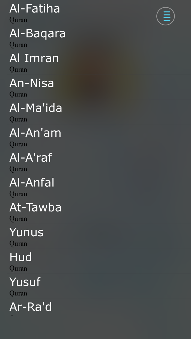Click the Quran subtitle under Al-Fatiha
This screenshot has height=339, width=191.
click(x=18, y=19)
